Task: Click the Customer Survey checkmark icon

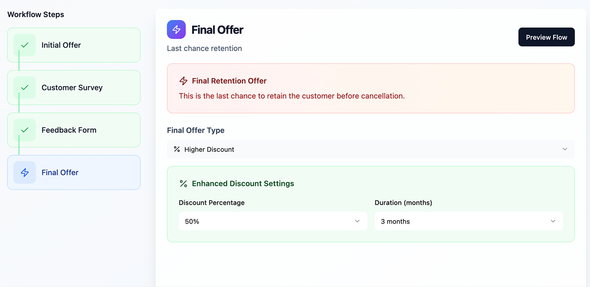Action: [25, 88]
